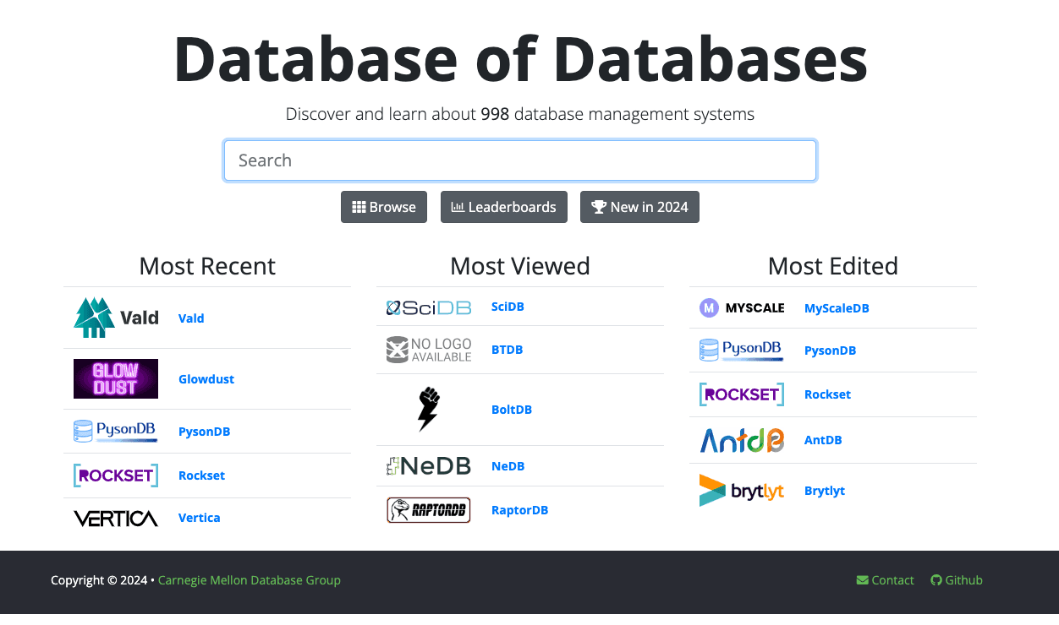Open the RaptorDB text link
This screenshot has width=1059, height=625.
[x=519, y=510]
